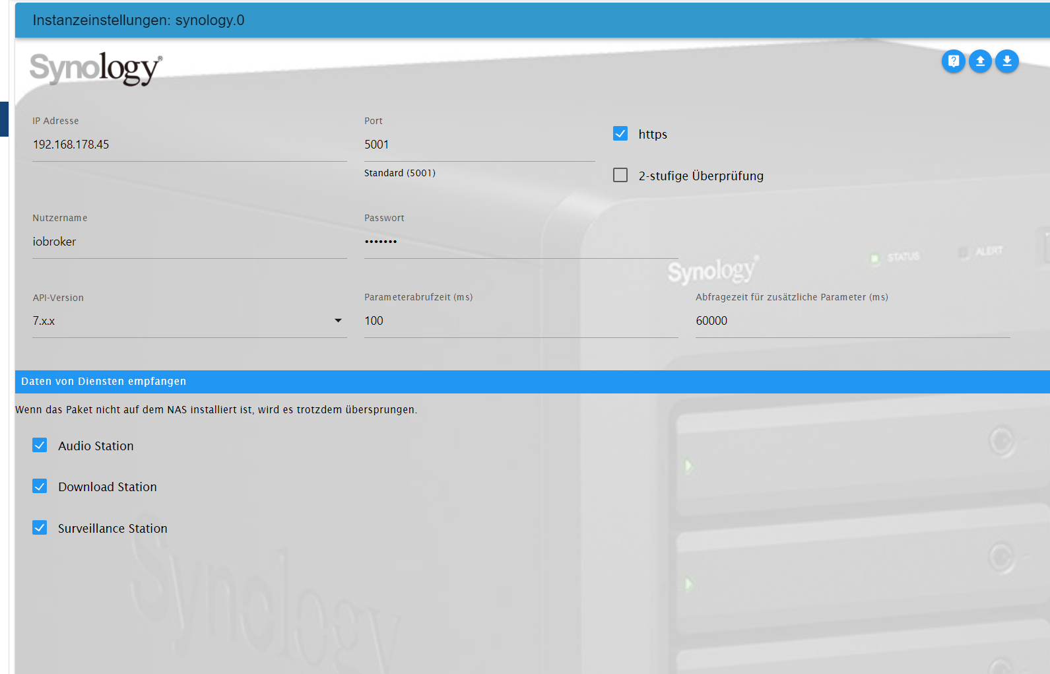The image size is (1050, 674).
Task: Click the Instanzeinstellungen: synology.0 title
Action: (x=139, y=20)
